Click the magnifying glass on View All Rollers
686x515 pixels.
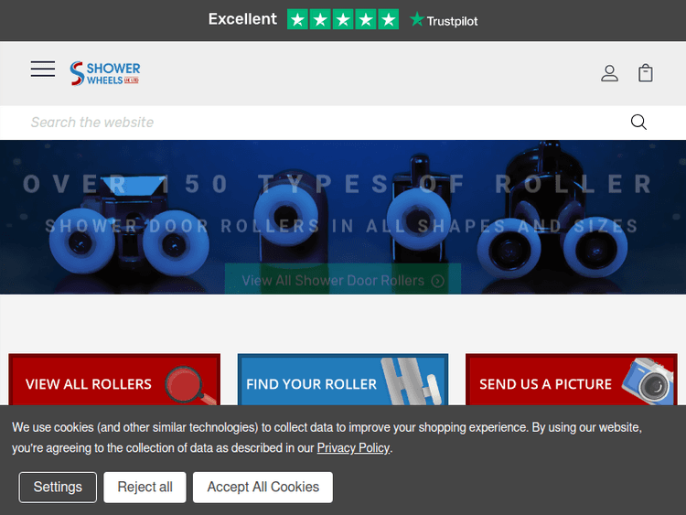pyautogui.click(x=189, y=385)
